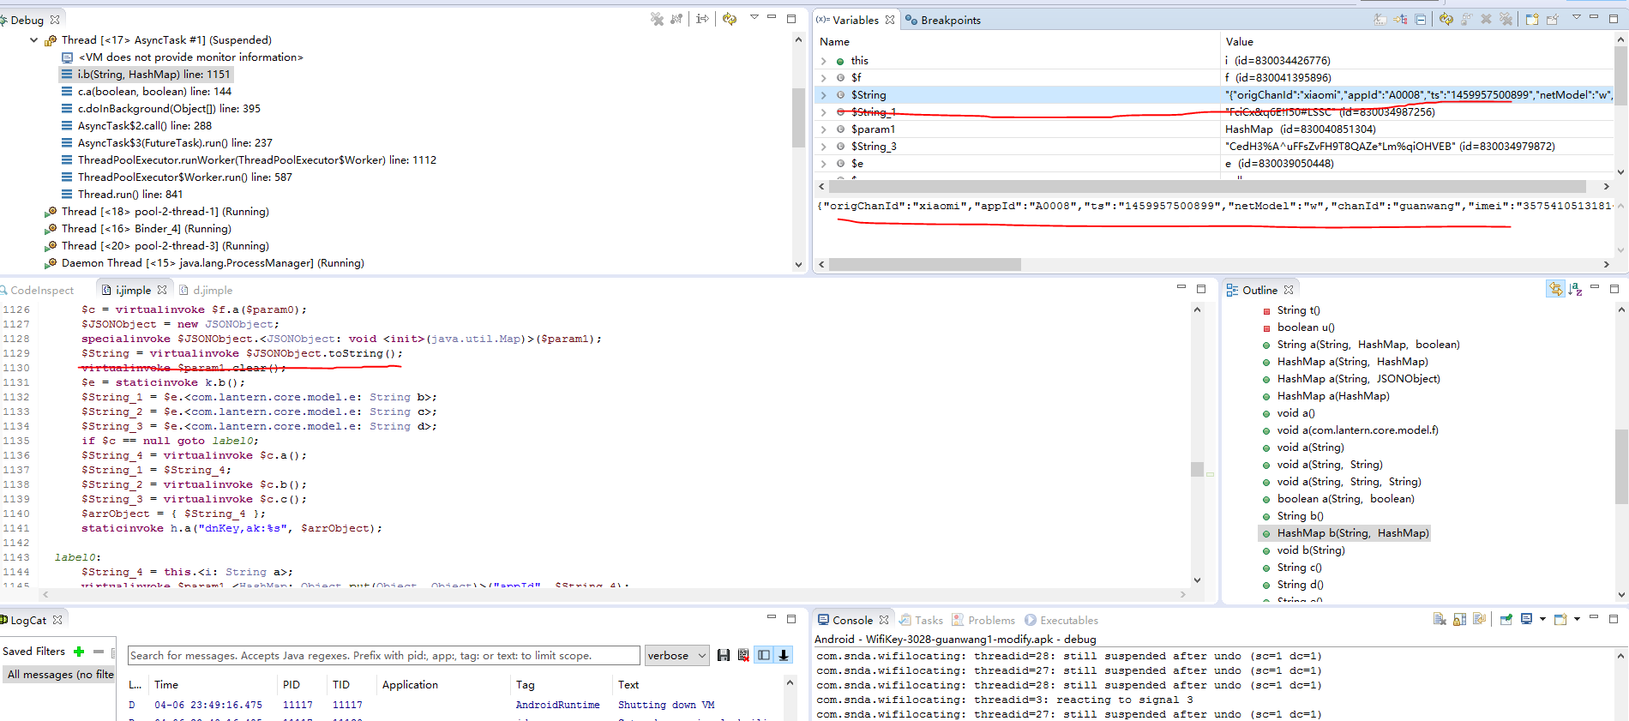Toggle display of saved filters panel

pyautogui.click(x=762, y=656)
